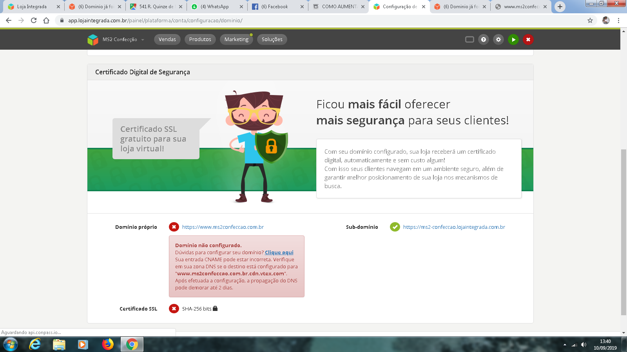Click the 'Sub-domínio' label
Image resolution: width=627 pixels, height=352 pixels.
(362, 227)
